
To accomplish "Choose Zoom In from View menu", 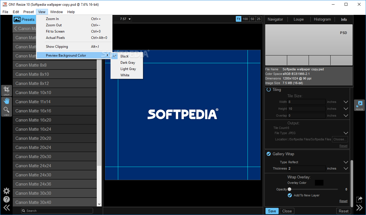I will (74, 19).
